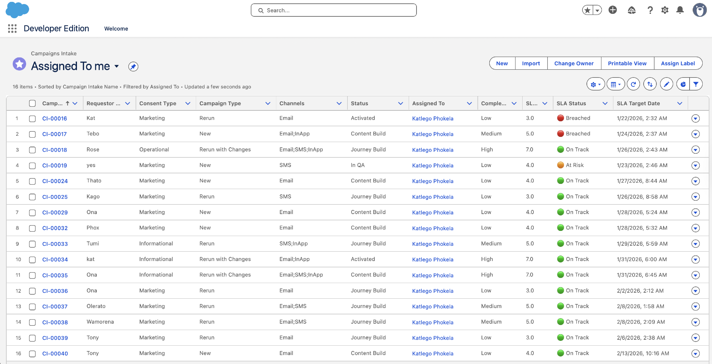Open the user profile avatar
712x364 pixels.
tap(700, 10)
